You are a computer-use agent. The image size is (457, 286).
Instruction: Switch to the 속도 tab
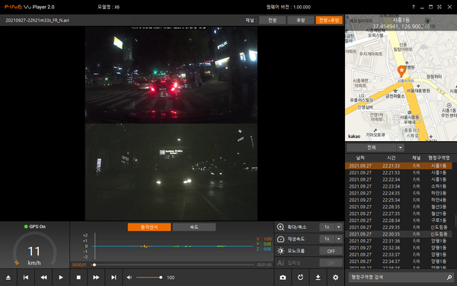(194, 227)
